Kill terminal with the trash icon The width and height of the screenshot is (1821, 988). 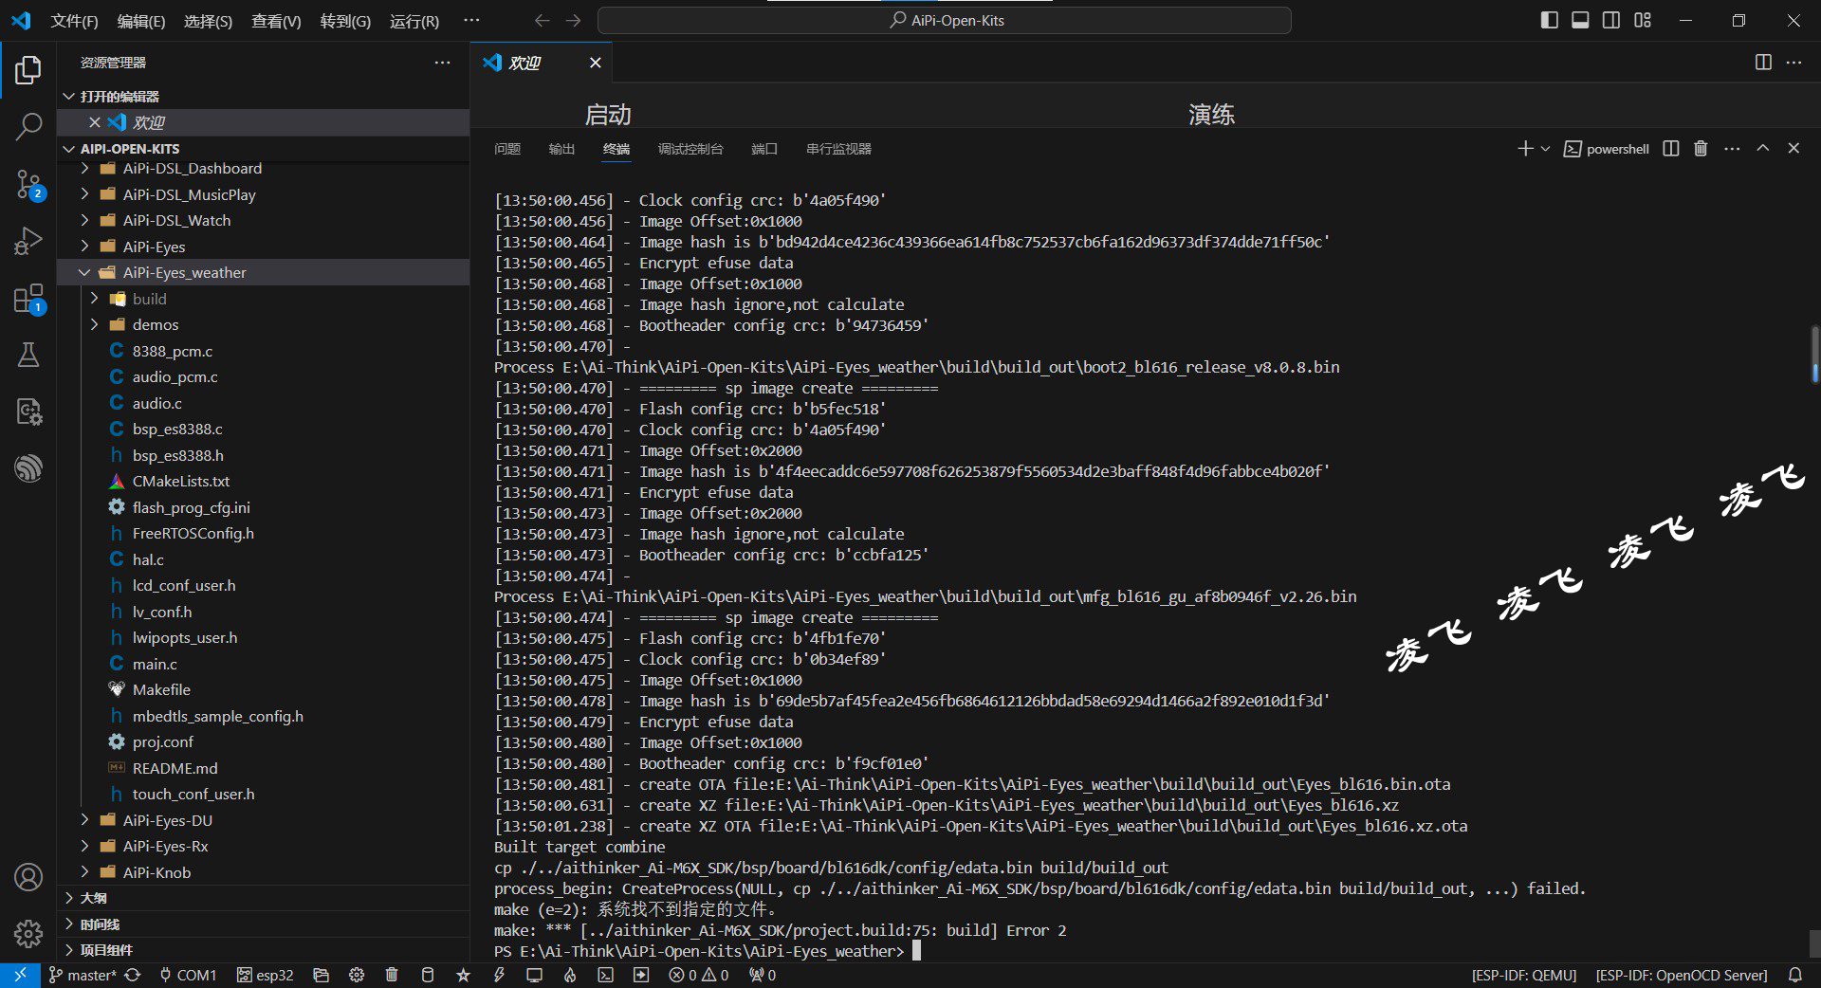[1701, 149]
